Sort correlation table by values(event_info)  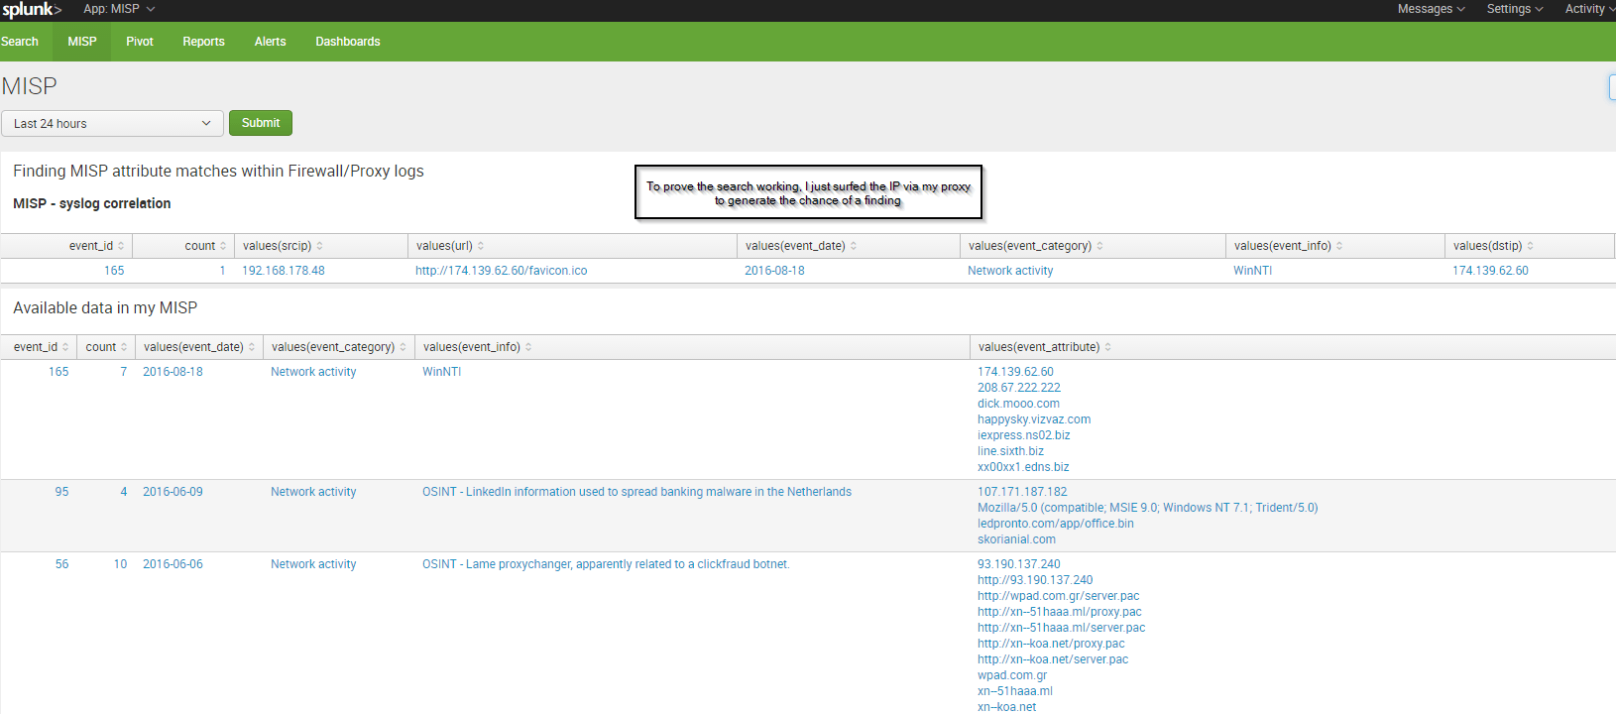[1288, 246]
